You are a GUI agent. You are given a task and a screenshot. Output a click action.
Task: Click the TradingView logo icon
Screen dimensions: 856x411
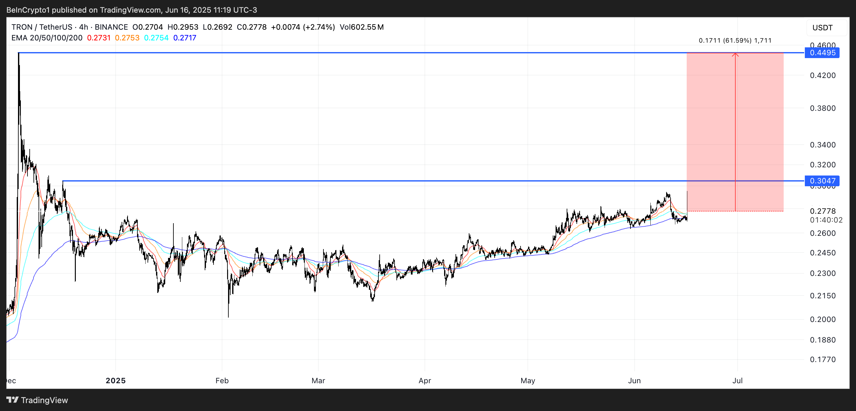[13, 400]
